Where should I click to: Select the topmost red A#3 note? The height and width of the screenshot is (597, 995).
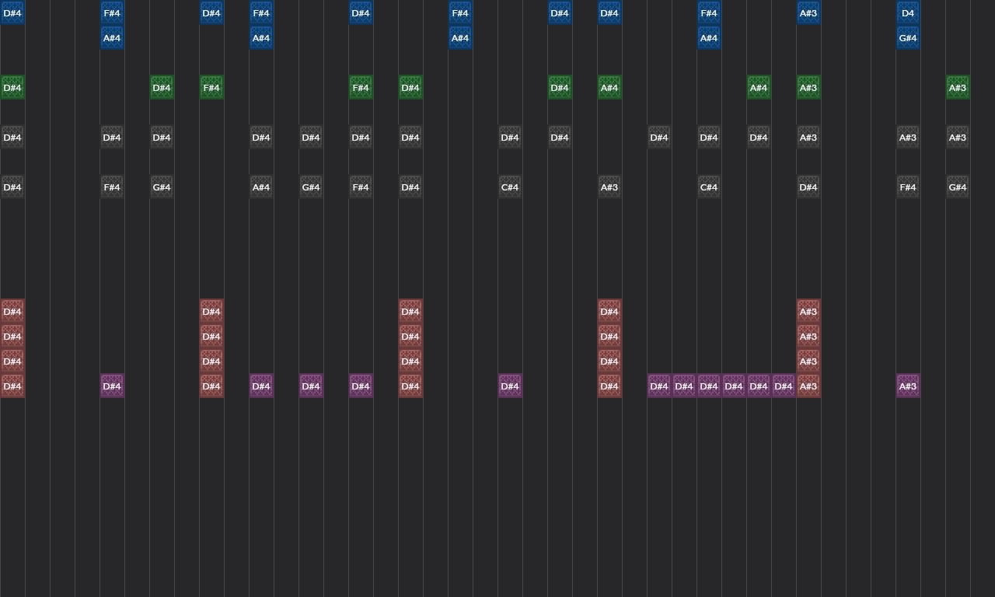808,312
